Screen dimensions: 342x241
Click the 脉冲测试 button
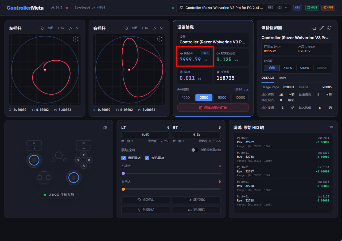click(x=196, y=200)
